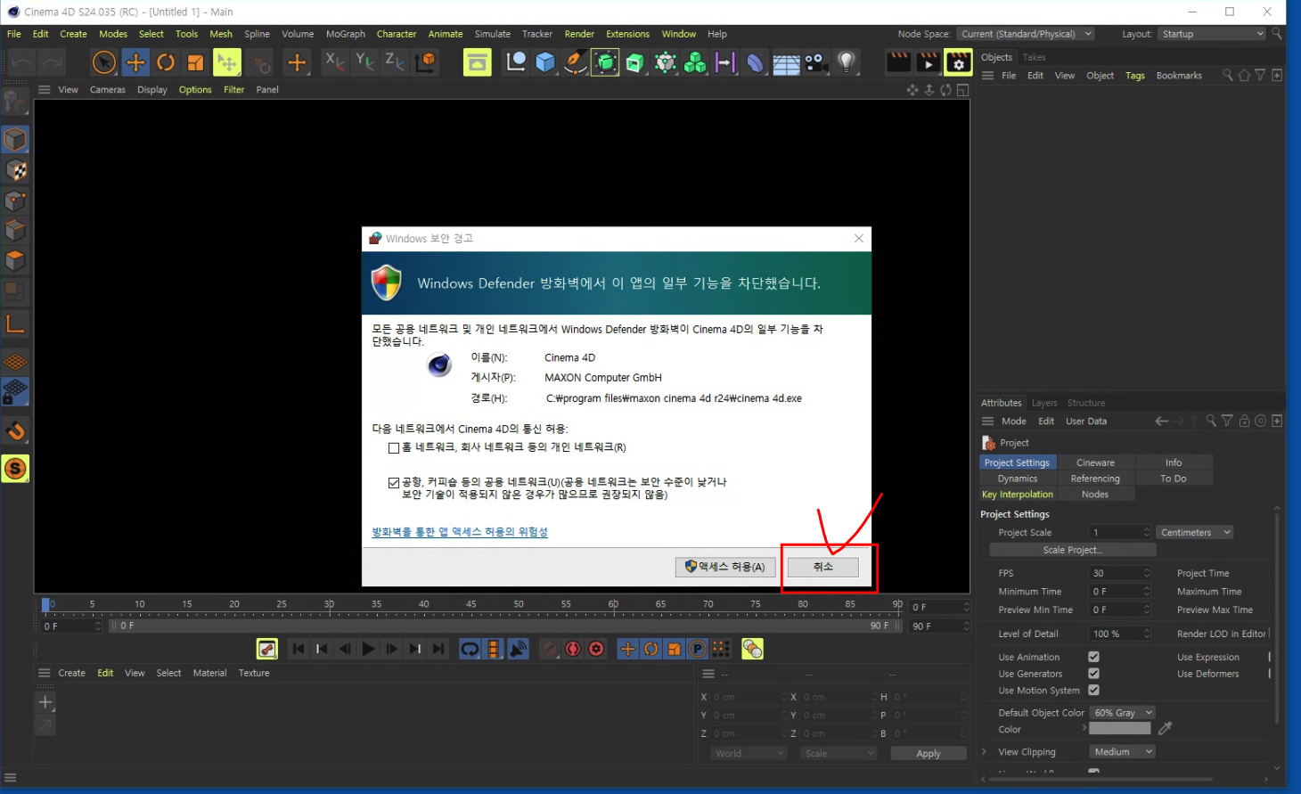Uncheck the public network checkbox in firewall dialog
This screenshot has width=1301, height=794.
[394, 483]
